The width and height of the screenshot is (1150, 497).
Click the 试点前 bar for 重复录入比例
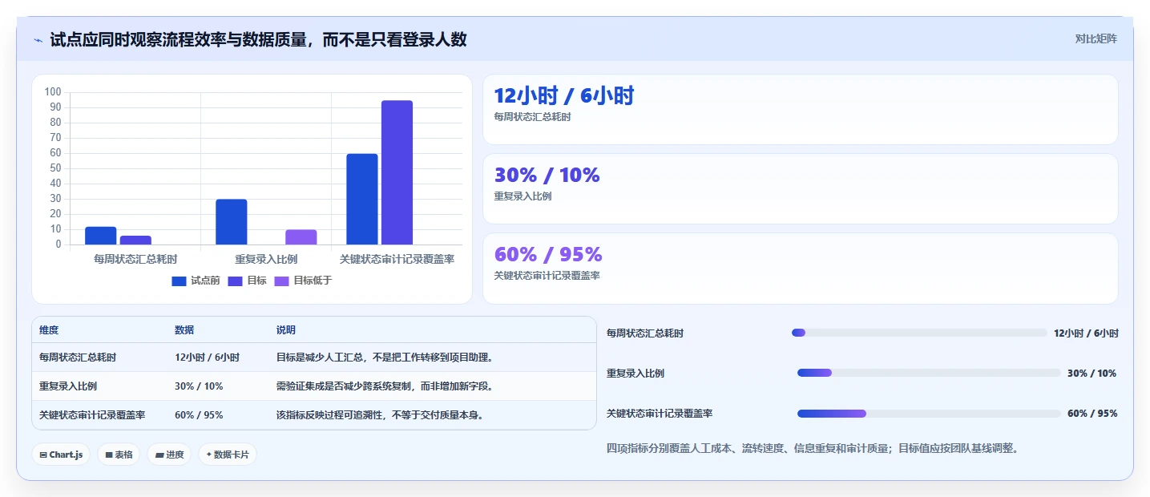click(x=232, y=222)
